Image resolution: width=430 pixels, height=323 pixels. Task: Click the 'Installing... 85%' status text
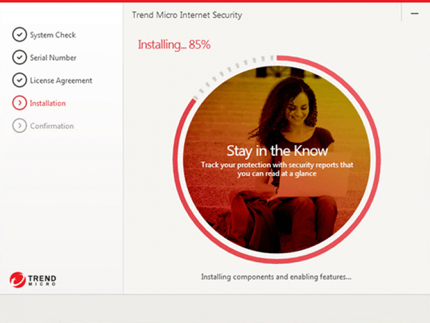(174, 45)
